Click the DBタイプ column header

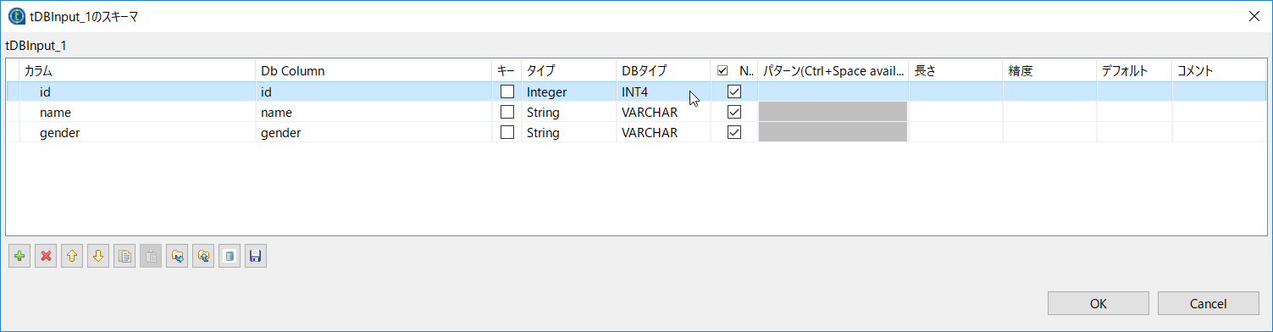663,71
